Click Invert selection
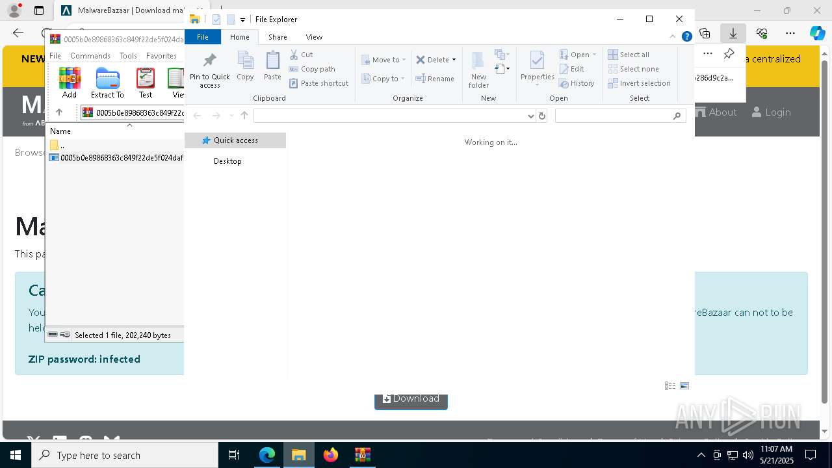This screenshot has height=468, width=832. tap(639, 83)
